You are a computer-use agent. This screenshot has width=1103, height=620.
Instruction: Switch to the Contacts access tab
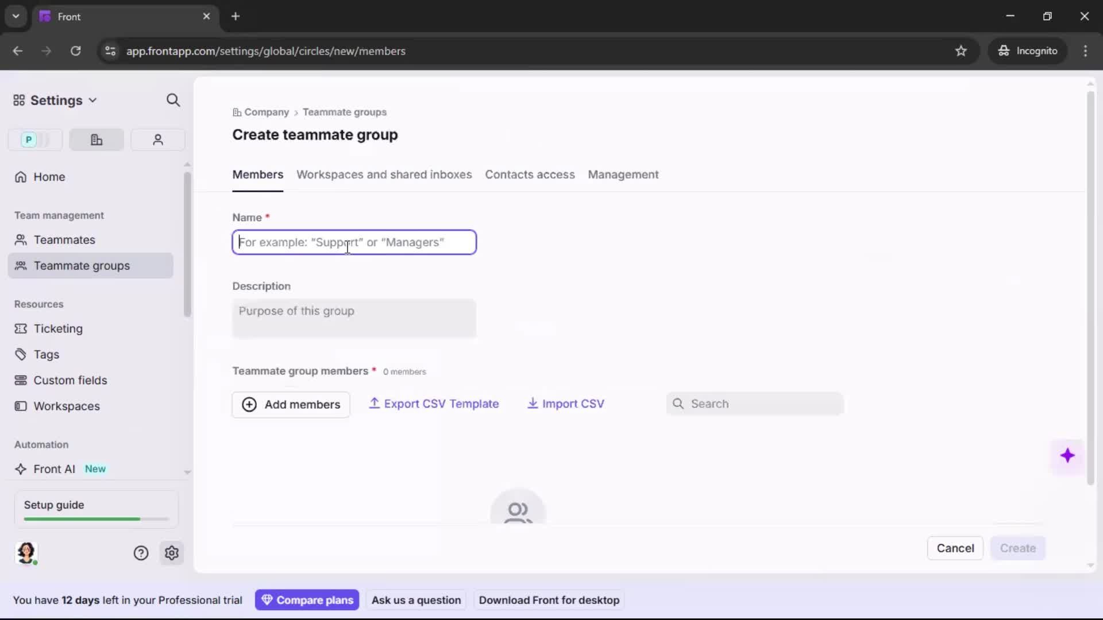coord(530,175)
